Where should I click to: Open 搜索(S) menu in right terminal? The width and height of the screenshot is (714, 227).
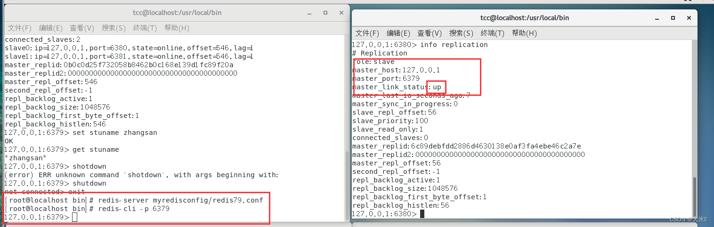click(x=461, y=33)
